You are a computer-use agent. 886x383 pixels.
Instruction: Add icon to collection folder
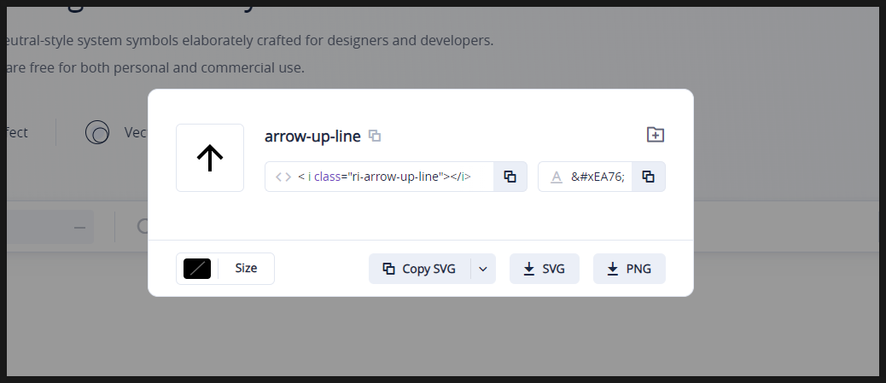[x=655, y=135]
